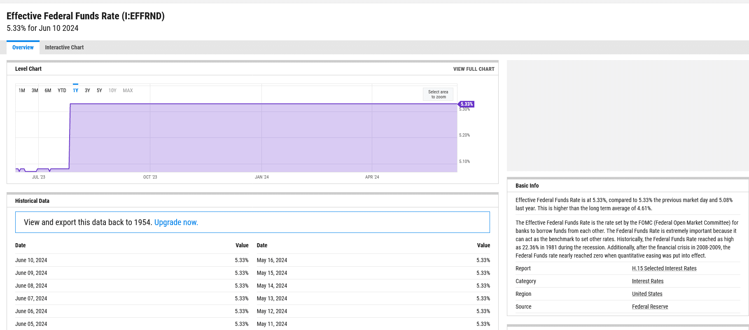Open the Federal Reserve source link
The width and height of the screenshot is (749, 330).
pos(650,307)
